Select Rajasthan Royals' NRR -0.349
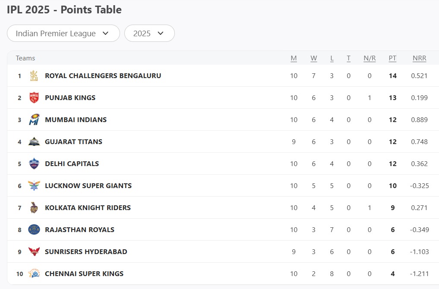Image resolution: width=439 pixels, height=289 pixels. (x=420, y=229)
